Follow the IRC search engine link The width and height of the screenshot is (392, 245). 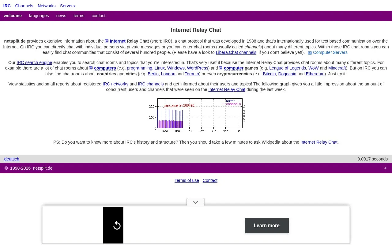click(x=34, y=62)
